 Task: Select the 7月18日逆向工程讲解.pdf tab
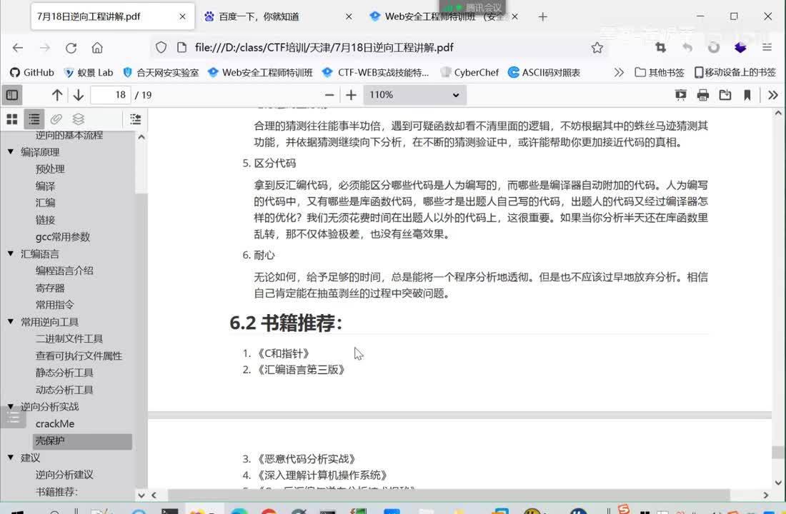coord(113,16)
